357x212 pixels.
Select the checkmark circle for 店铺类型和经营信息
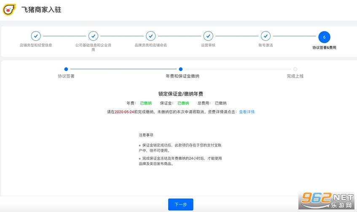[36, 36]
